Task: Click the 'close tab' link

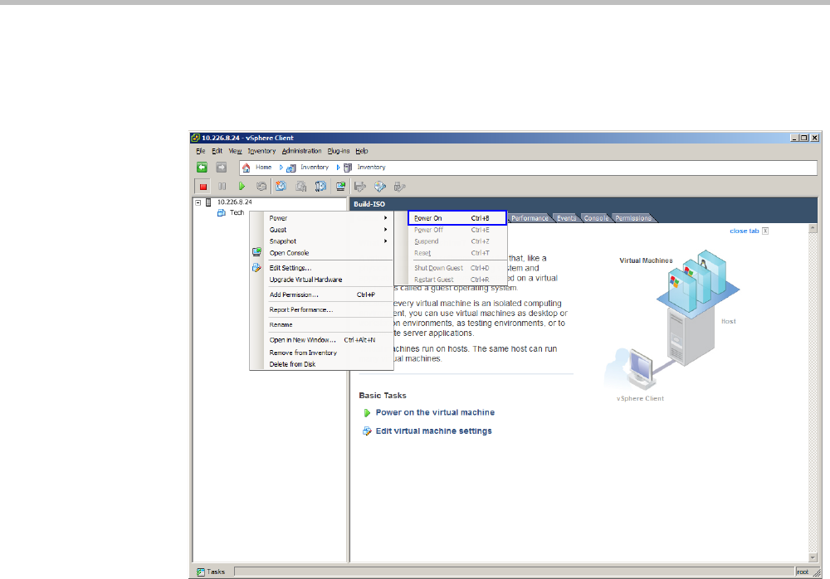Action: pos(744,231)
